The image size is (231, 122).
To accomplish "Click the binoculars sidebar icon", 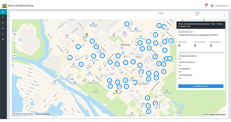I will pos(3,28).
